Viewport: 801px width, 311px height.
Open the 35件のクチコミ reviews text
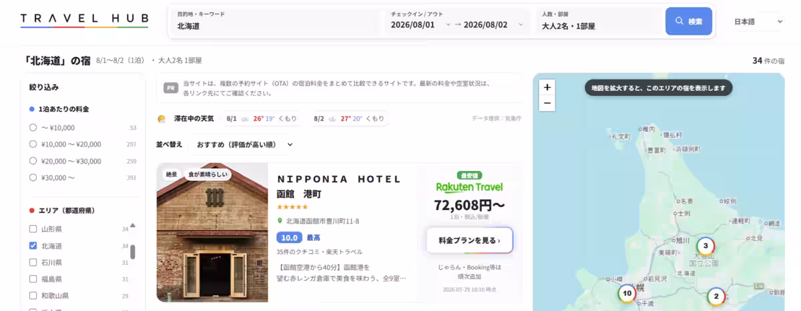point(319,252)
